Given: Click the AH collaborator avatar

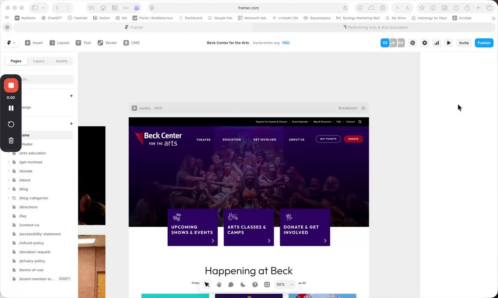Looking at the screenshot, I should pos(401,43).
